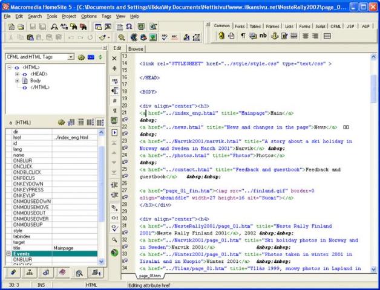Click the Tag Validation checkmark icon in gutter

point(114,228)
